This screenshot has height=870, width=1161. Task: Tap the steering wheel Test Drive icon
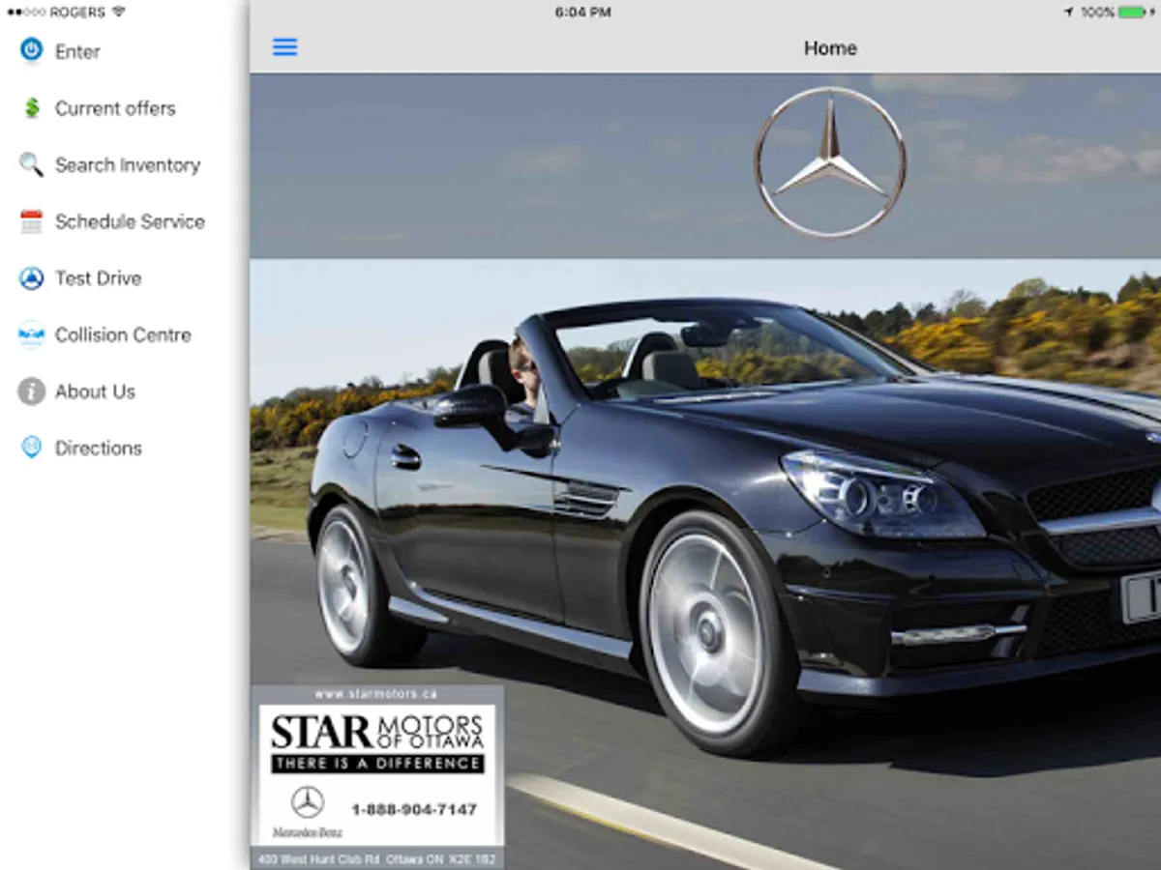click(32, 278)
